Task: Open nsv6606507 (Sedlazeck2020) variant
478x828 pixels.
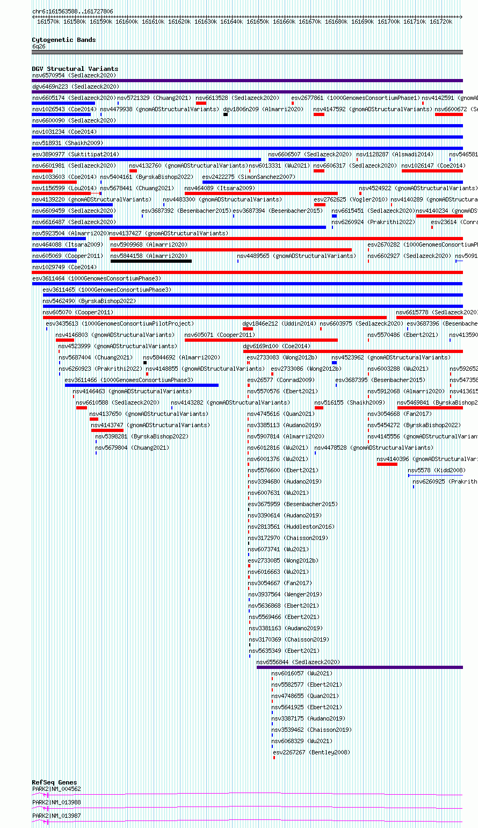Action: 310,154
